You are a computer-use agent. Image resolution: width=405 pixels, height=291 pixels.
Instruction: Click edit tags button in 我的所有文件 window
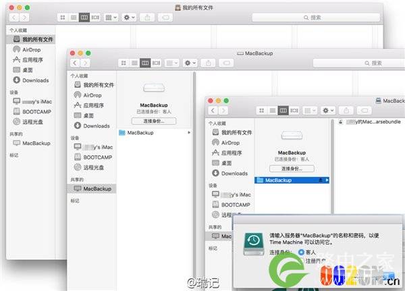pos(165,18)
